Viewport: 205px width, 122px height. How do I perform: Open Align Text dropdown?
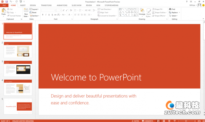103,12
